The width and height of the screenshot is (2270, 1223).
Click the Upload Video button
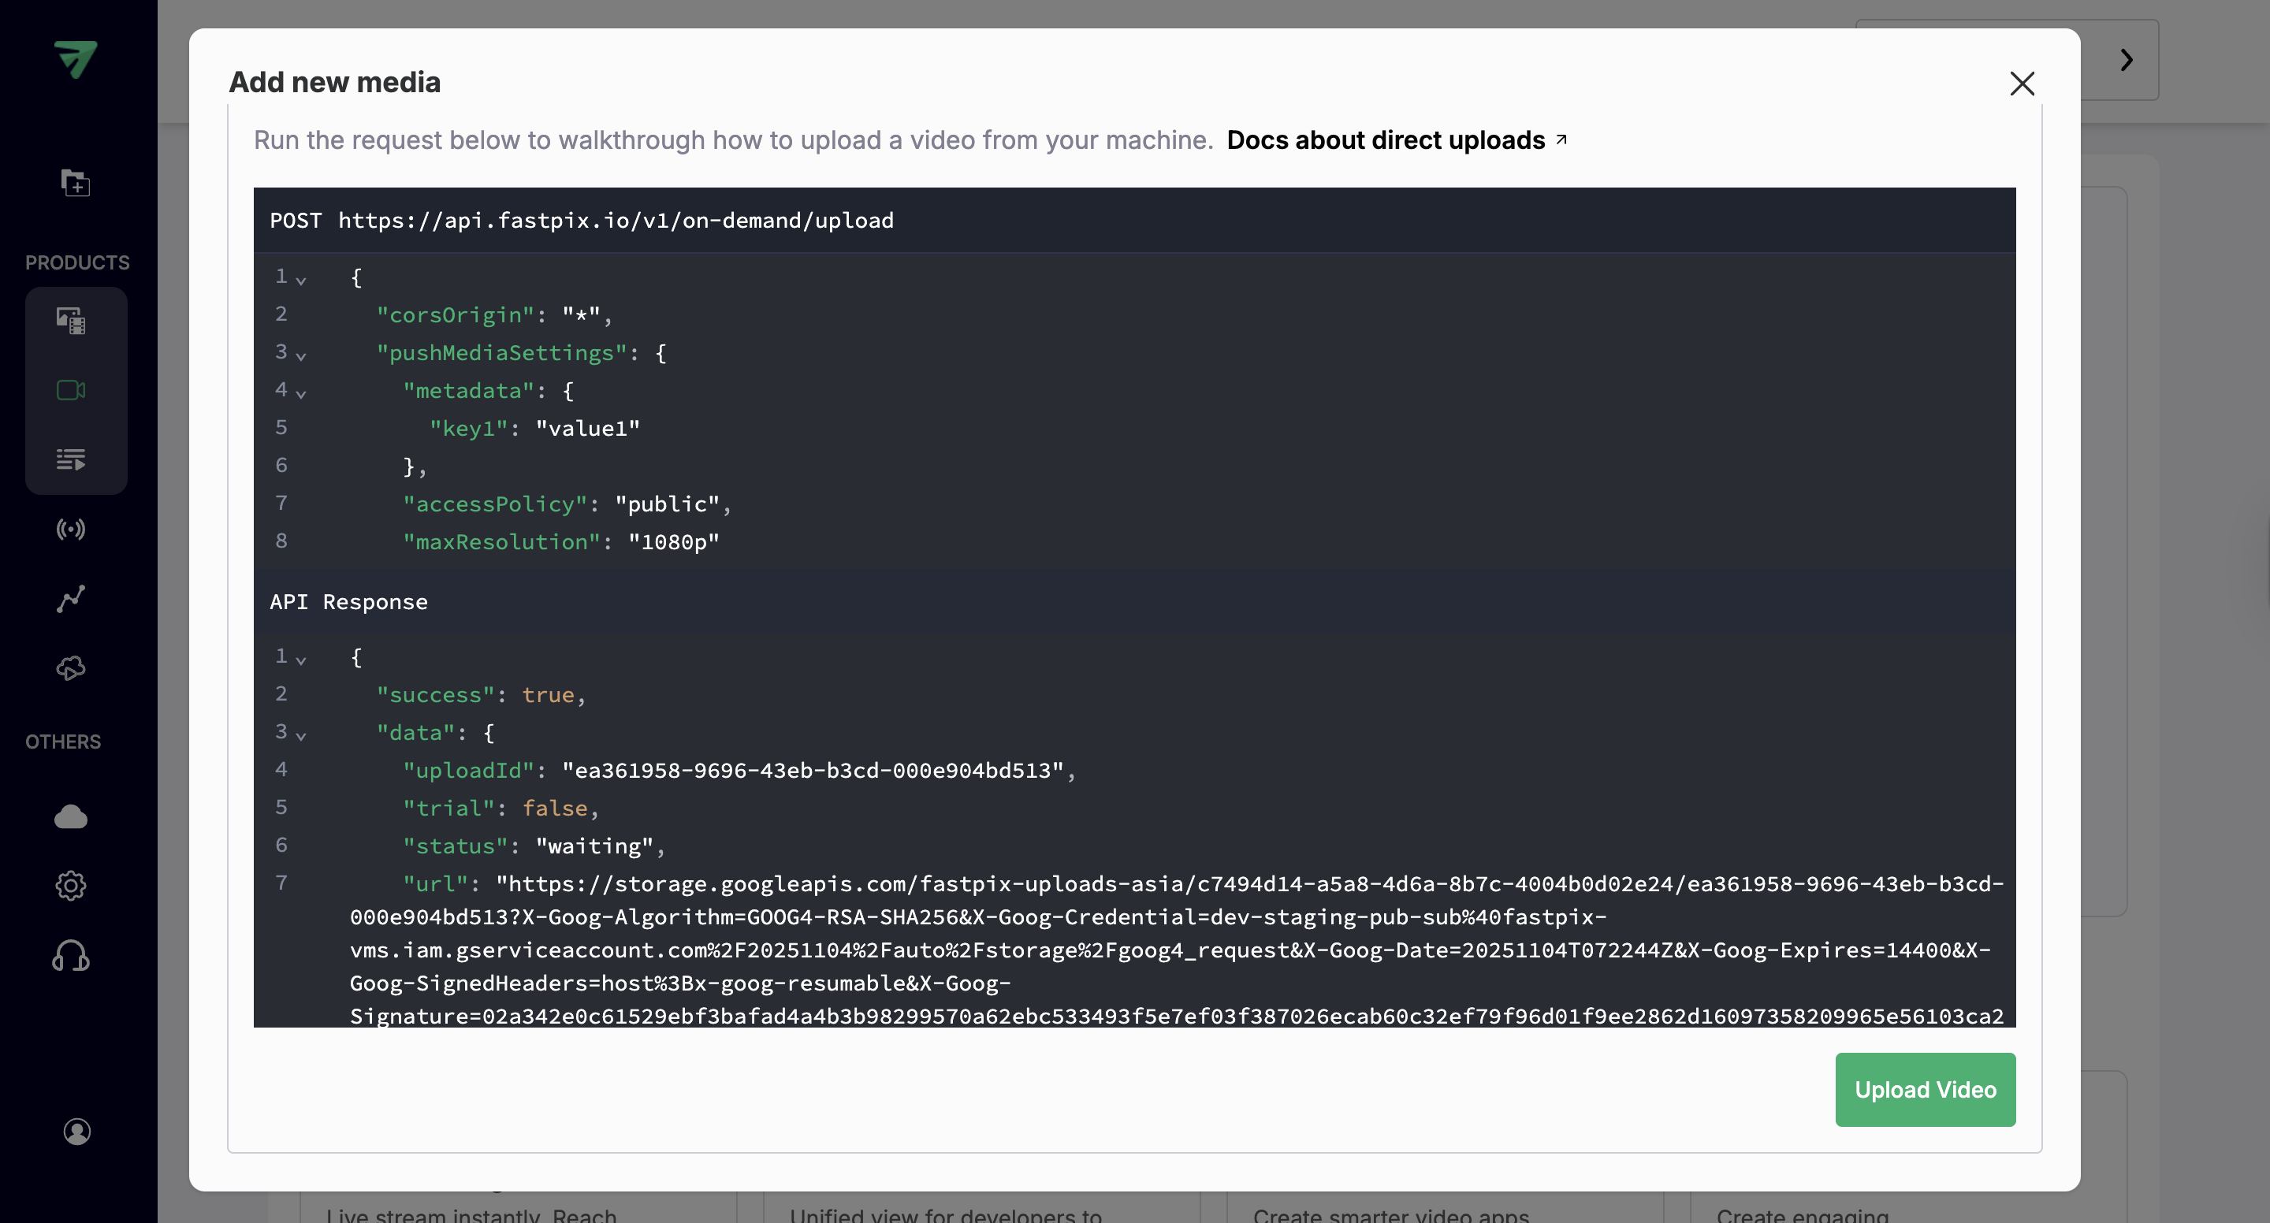point(1925,1090)
